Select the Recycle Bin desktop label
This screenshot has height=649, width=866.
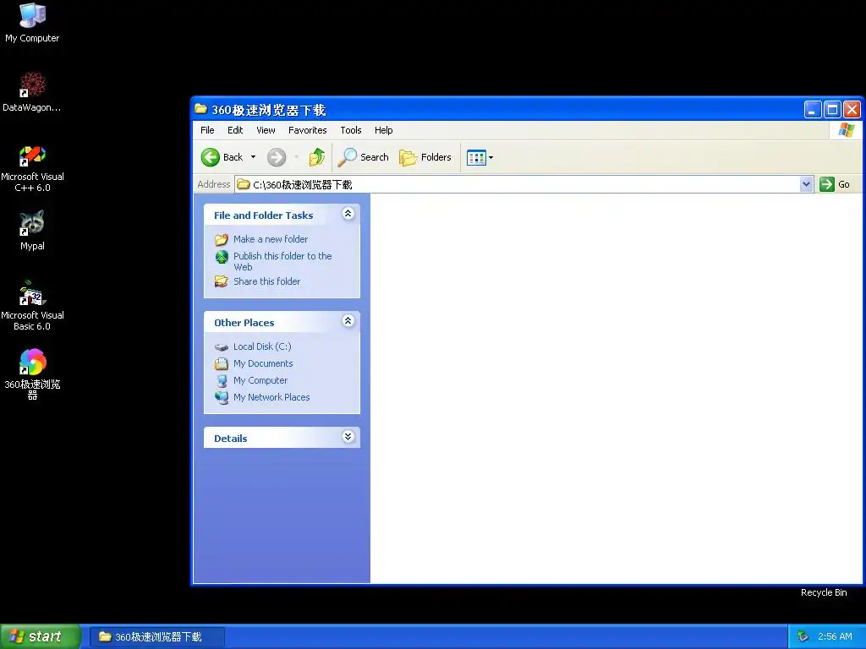click(x=824, y=592)
